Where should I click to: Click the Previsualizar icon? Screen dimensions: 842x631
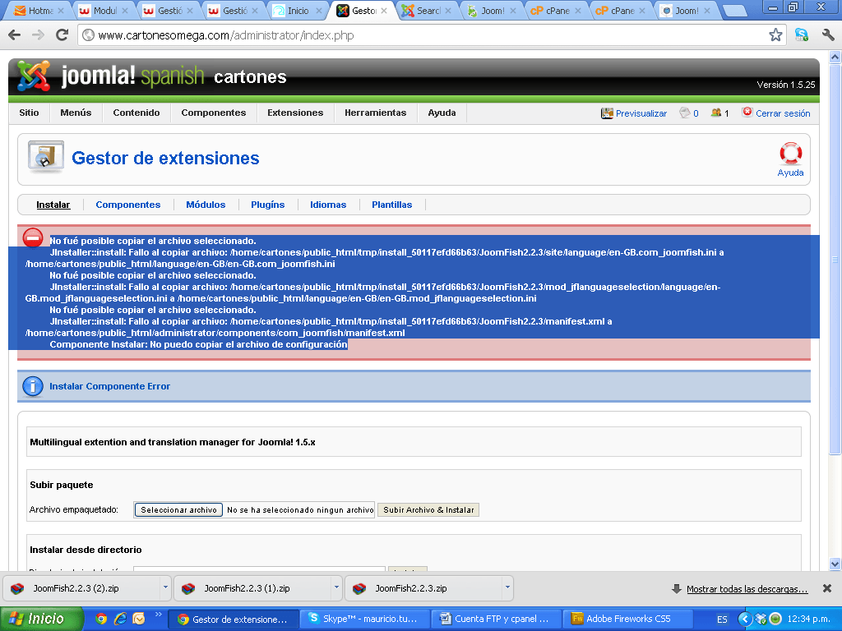(x=607, y=113)
